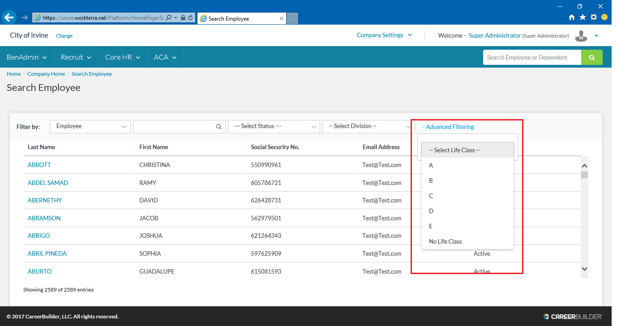
Task: Open employee ABBOTT record
Action: (39, 165)
